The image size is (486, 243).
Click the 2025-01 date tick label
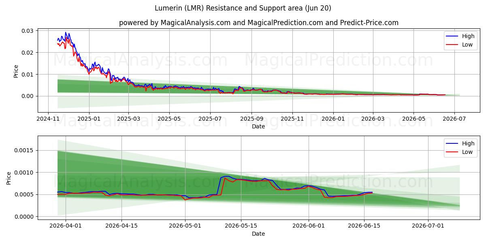[x=89, y=119]
